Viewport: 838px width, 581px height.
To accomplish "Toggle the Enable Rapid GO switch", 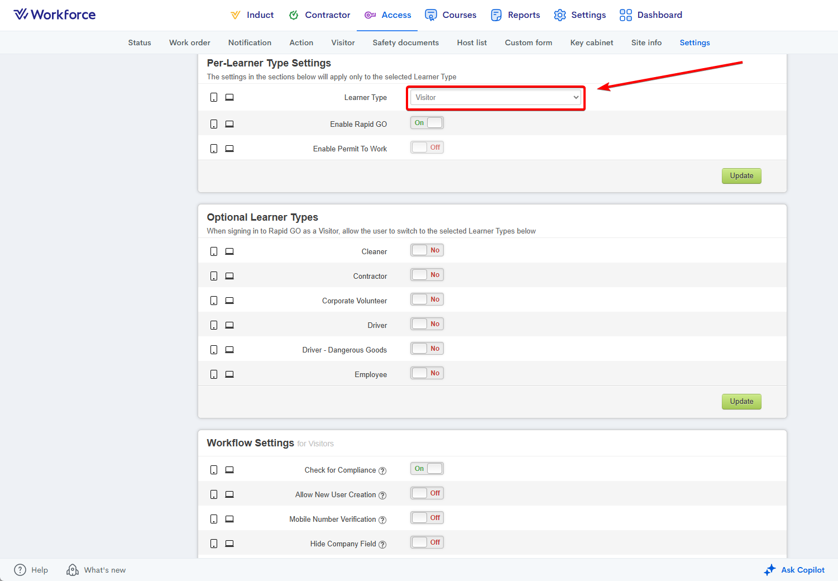I will tap(427, 123).
